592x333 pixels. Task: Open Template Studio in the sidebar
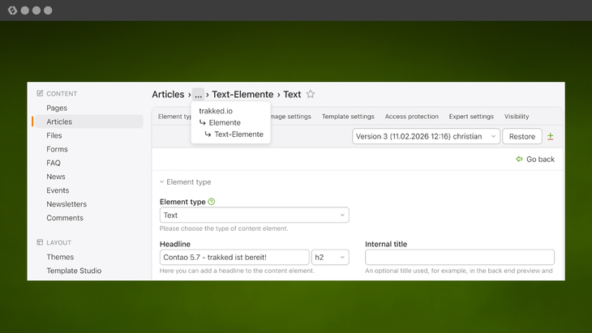click(74, 271)
